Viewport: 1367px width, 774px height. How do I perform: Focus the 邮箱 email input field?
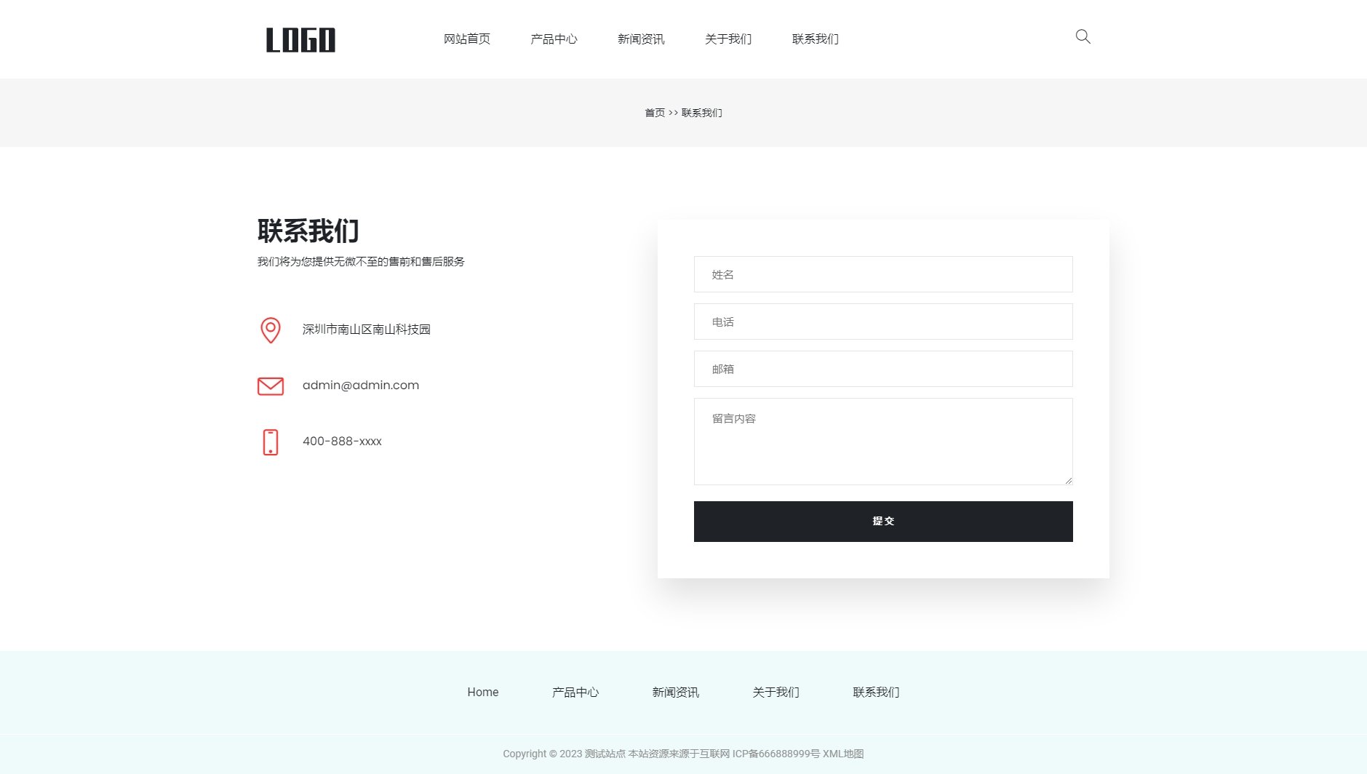[883, 369]
